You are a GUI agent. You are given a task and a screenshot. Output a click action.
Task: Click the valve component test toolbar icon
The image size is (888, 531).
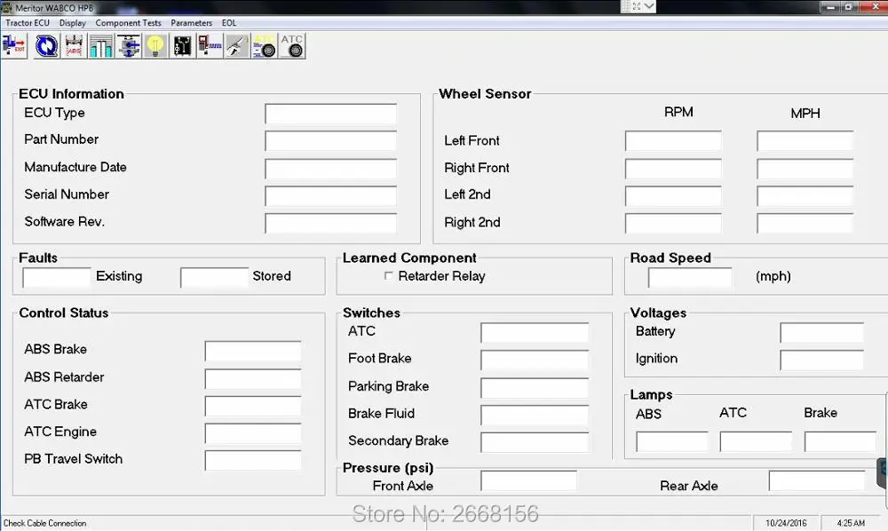[x=129, y=46]
